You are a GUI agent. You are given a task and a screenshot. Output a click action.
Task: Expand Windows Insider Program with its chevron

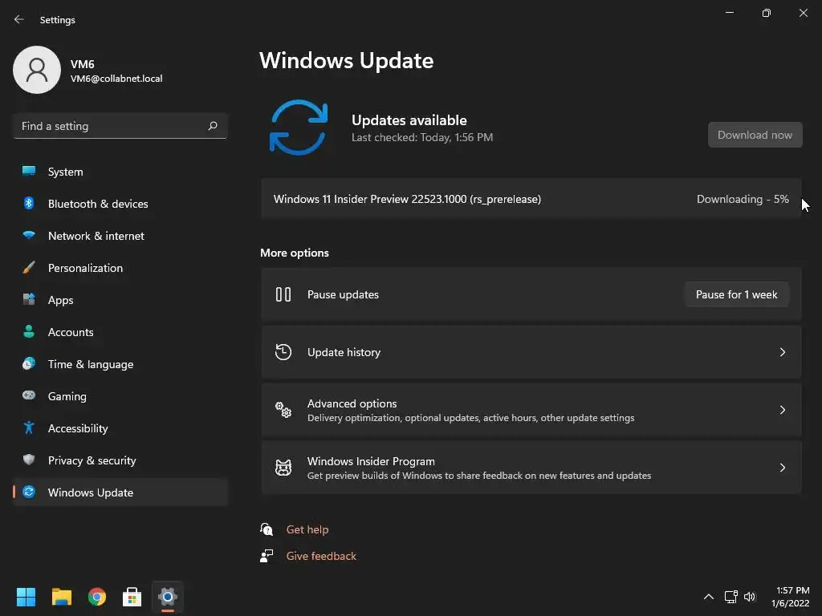click(x=782, y=468)
